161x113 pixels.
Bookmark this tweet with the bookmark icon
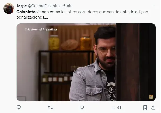coord(145,107)
